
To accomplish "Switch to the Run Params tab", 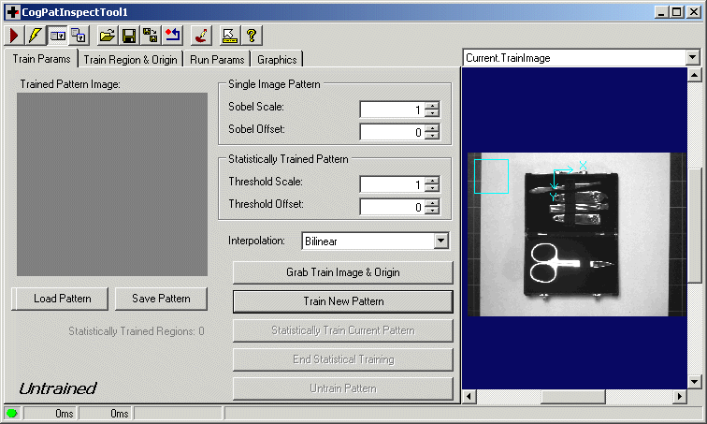I will (217, 60).
